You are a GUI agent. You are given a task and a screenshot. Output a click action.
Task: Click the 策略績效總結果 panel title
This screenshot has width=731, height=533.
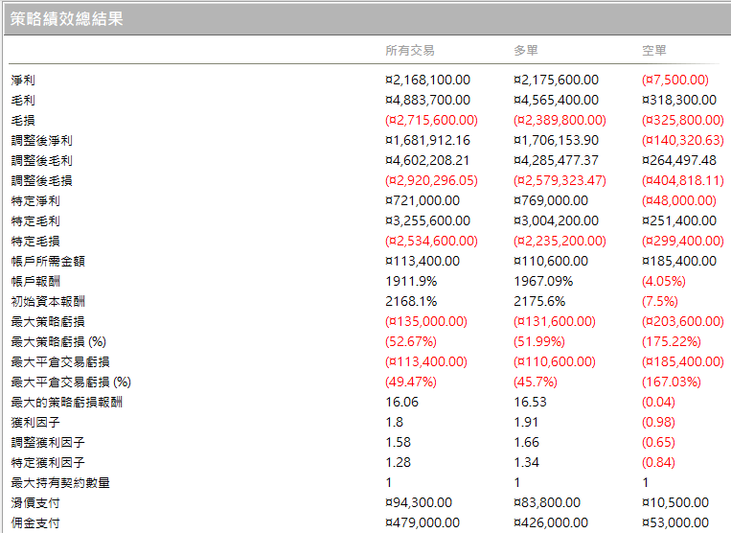pyautogui.click(x=67, y=18)
